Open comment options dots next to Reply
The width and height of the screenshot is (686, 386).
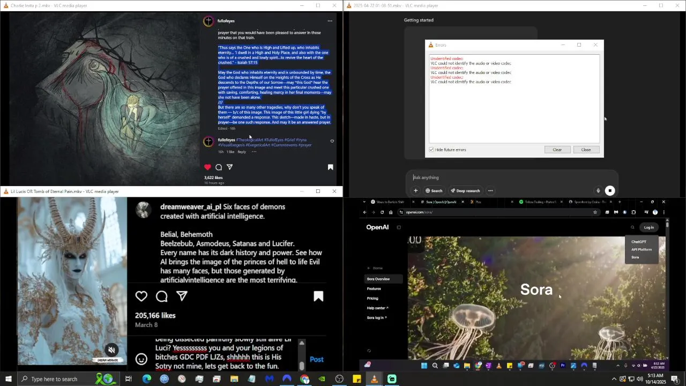[x=254, y=152]
